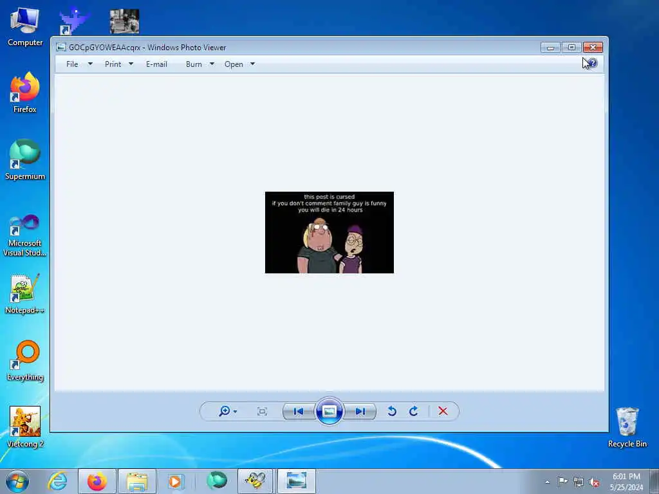Image resolution: width=659 pixels, height=494 pixels.
Task: Click the muted volume tray icon
Action: 594,482
